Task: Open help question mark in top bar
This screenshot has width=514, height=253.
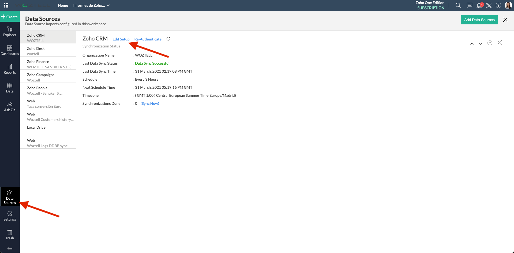Action: [498, 5]
